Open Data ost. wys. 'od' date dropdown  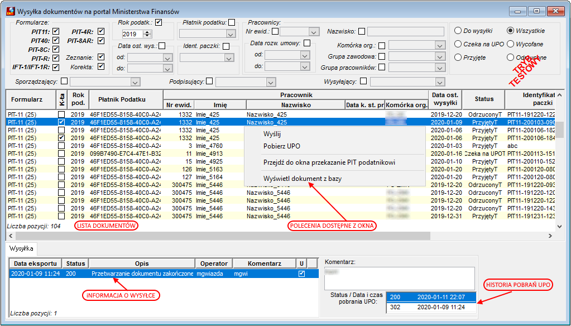point(167,58)
